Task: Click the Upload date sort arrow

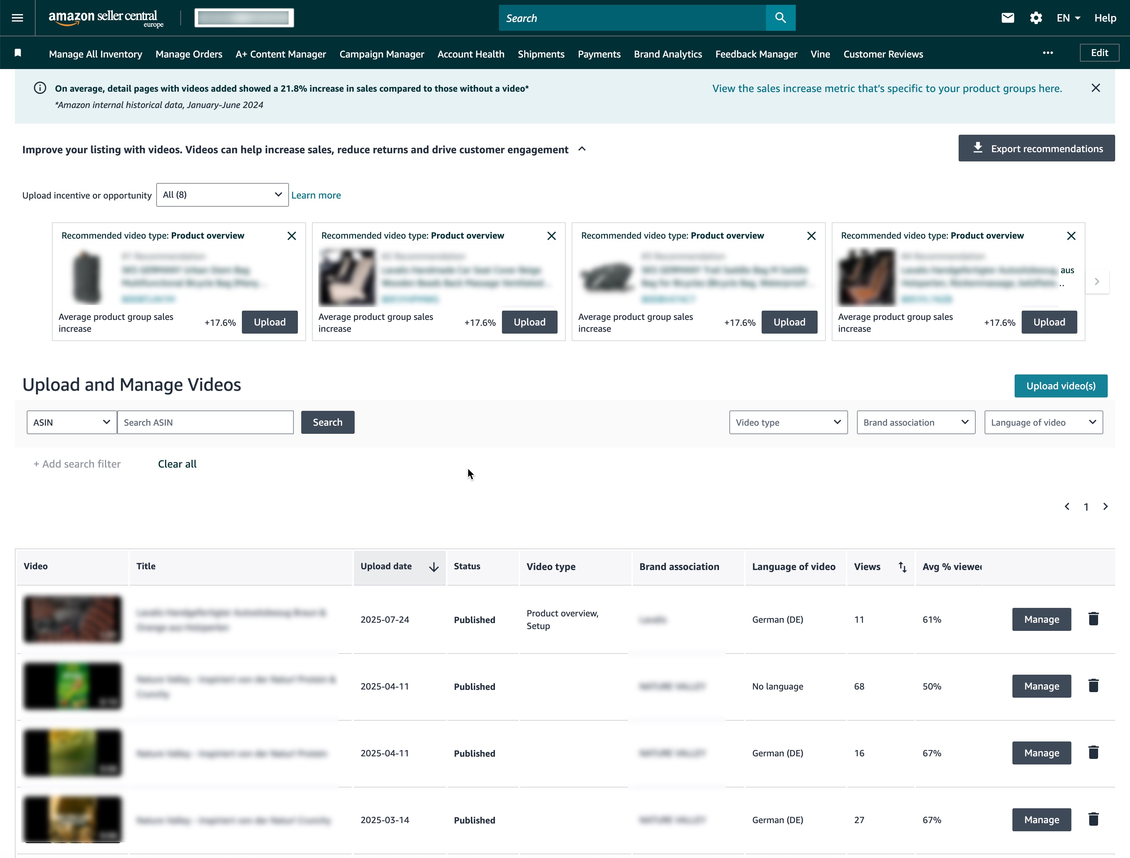Action: pyautogui.click(x=434, y=567)
